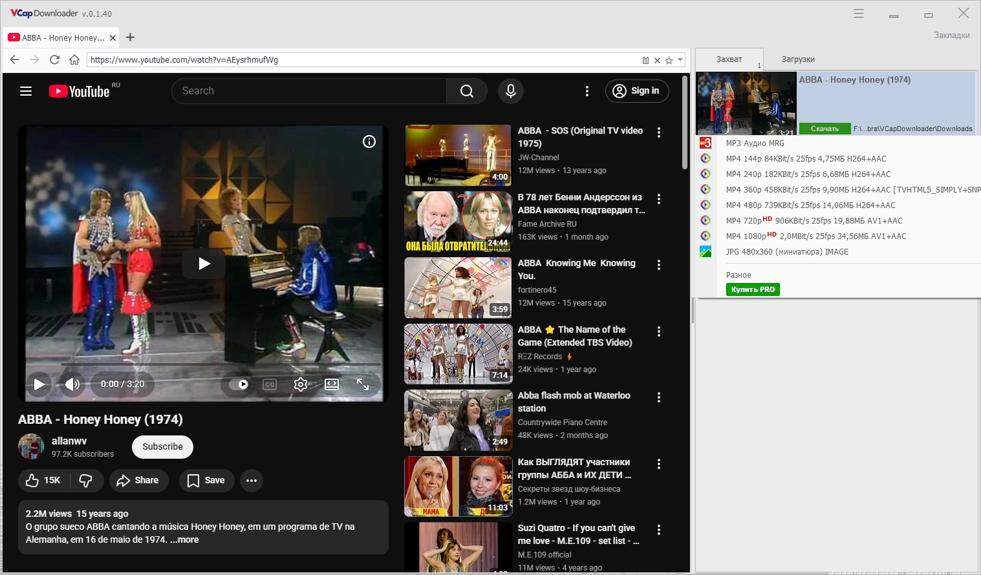Switch the player to theater mode
981x575 pixels.
coord(332,384)
